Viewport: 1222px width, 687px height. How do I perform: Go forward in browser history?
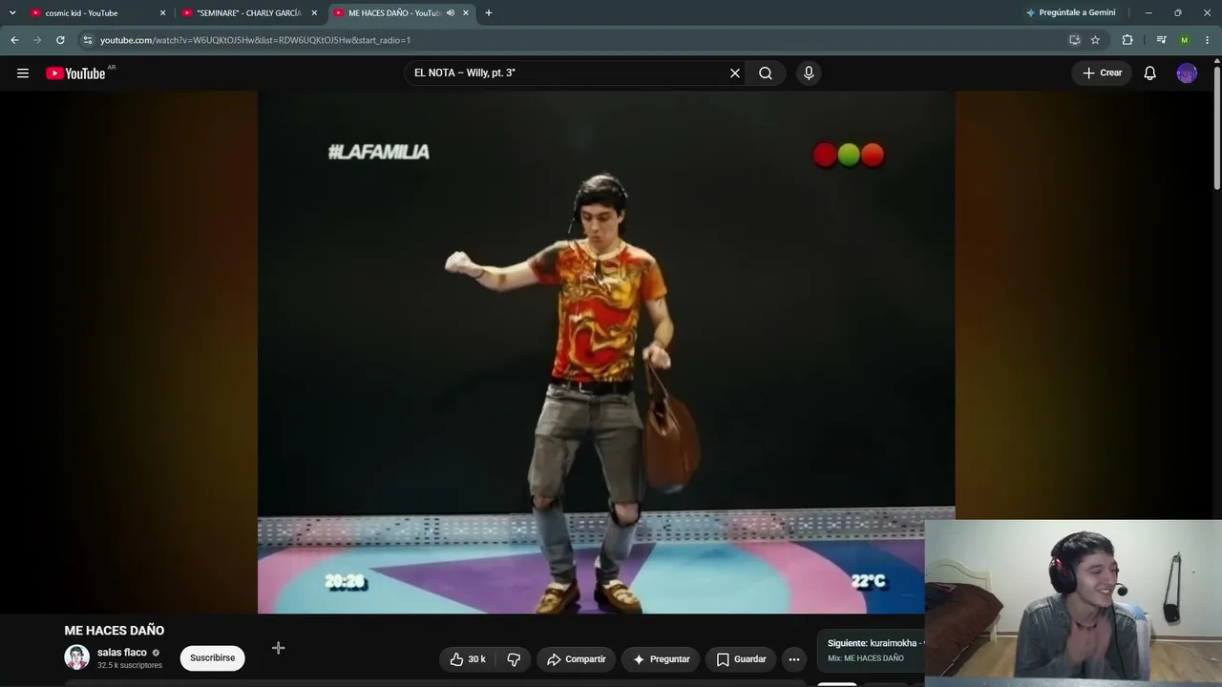[37, 40]
